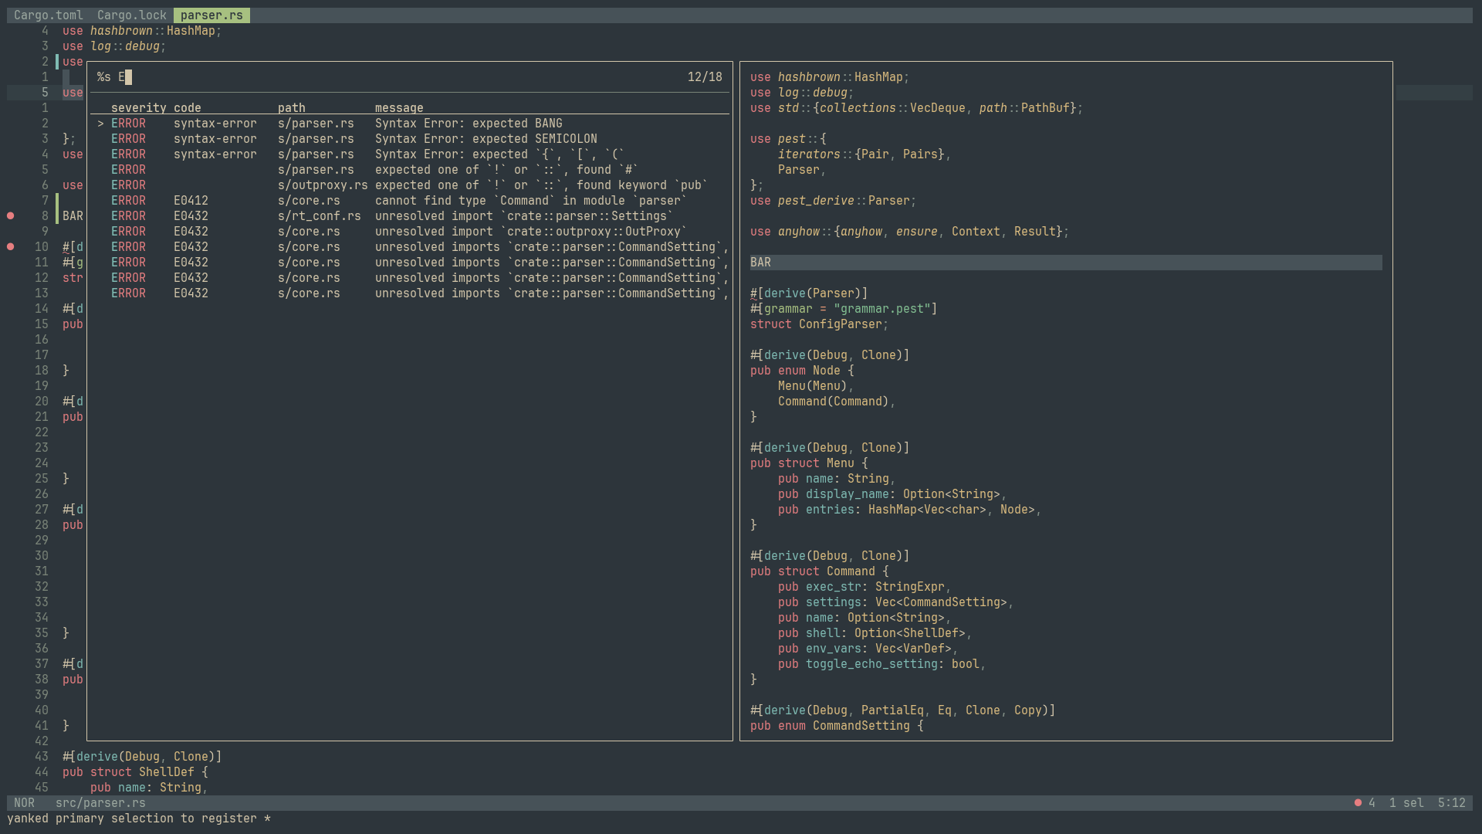Viewport: 1482px width, 834px height.
Task: Select the E0412 cannot find type Command row
Action: [410, 201]
